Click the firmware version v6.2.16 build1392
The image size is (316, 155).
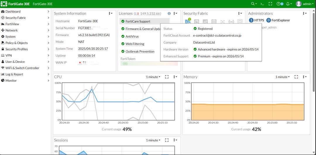point(94,35)
